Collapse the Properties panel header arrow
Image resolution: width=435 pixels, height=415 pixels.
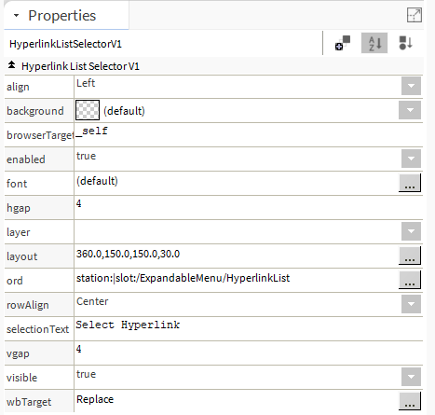pos(16,15)
